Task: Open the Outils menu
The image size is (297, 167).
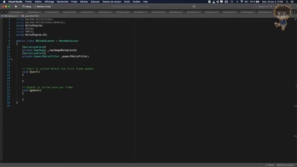Action: (127, 2)
